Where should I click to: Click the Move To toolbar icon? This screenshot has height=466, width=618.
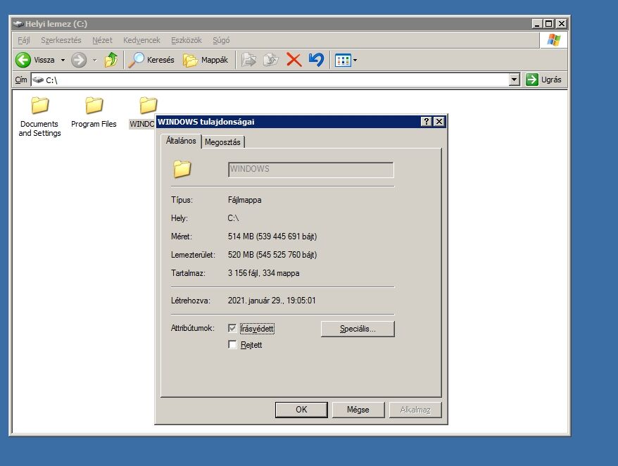click(x=248, y=60)
